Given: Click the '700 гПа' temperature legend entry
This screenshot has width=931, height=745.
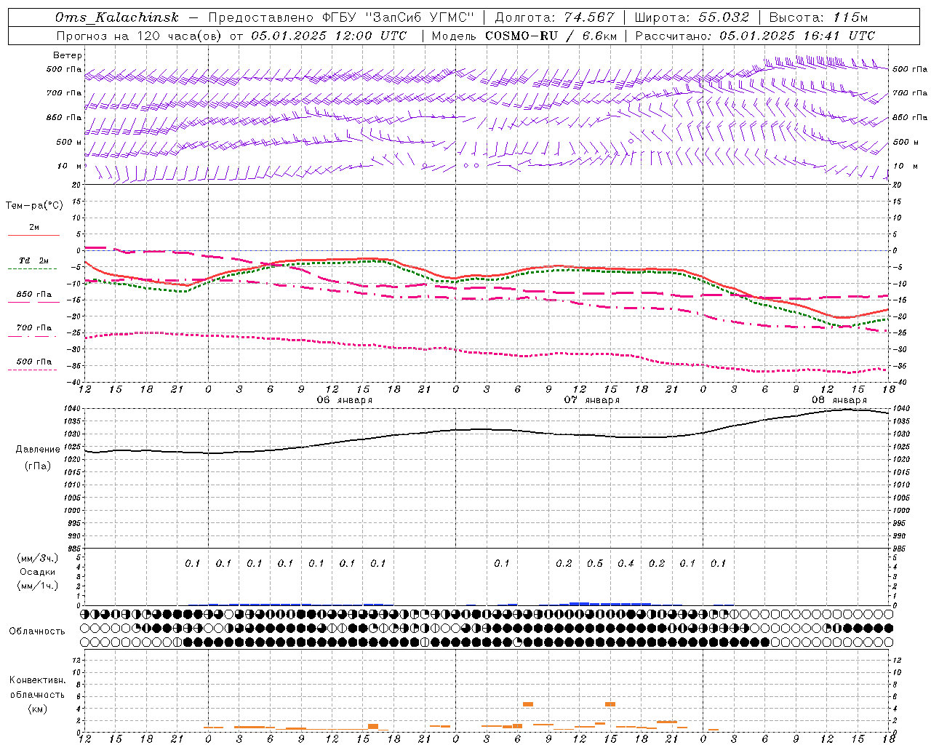Looking at the screenshot, I should [34, 328].
